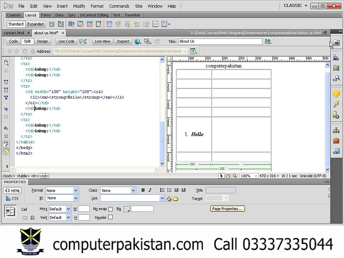Image resolution: width=344 pixels, height=258 pixels.
Task: Click browser Back arrow
Action: click(x=9, y=51)
